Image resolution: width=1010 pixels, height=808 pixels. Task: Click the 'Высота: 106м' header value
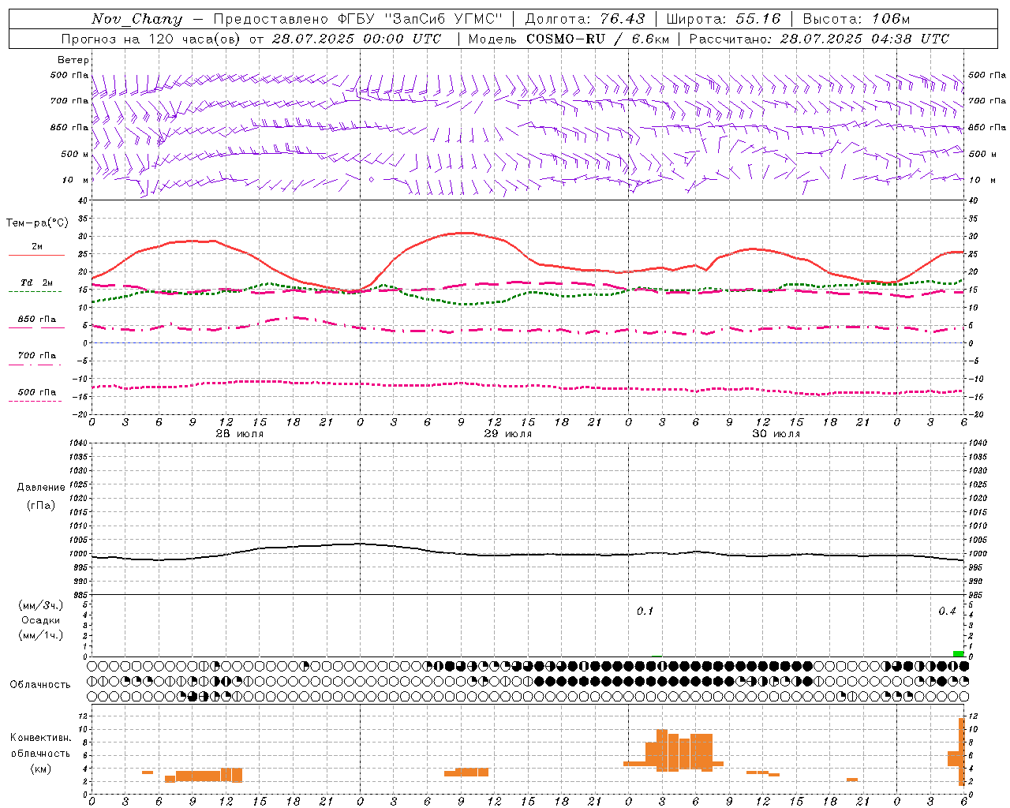(856, 19)
